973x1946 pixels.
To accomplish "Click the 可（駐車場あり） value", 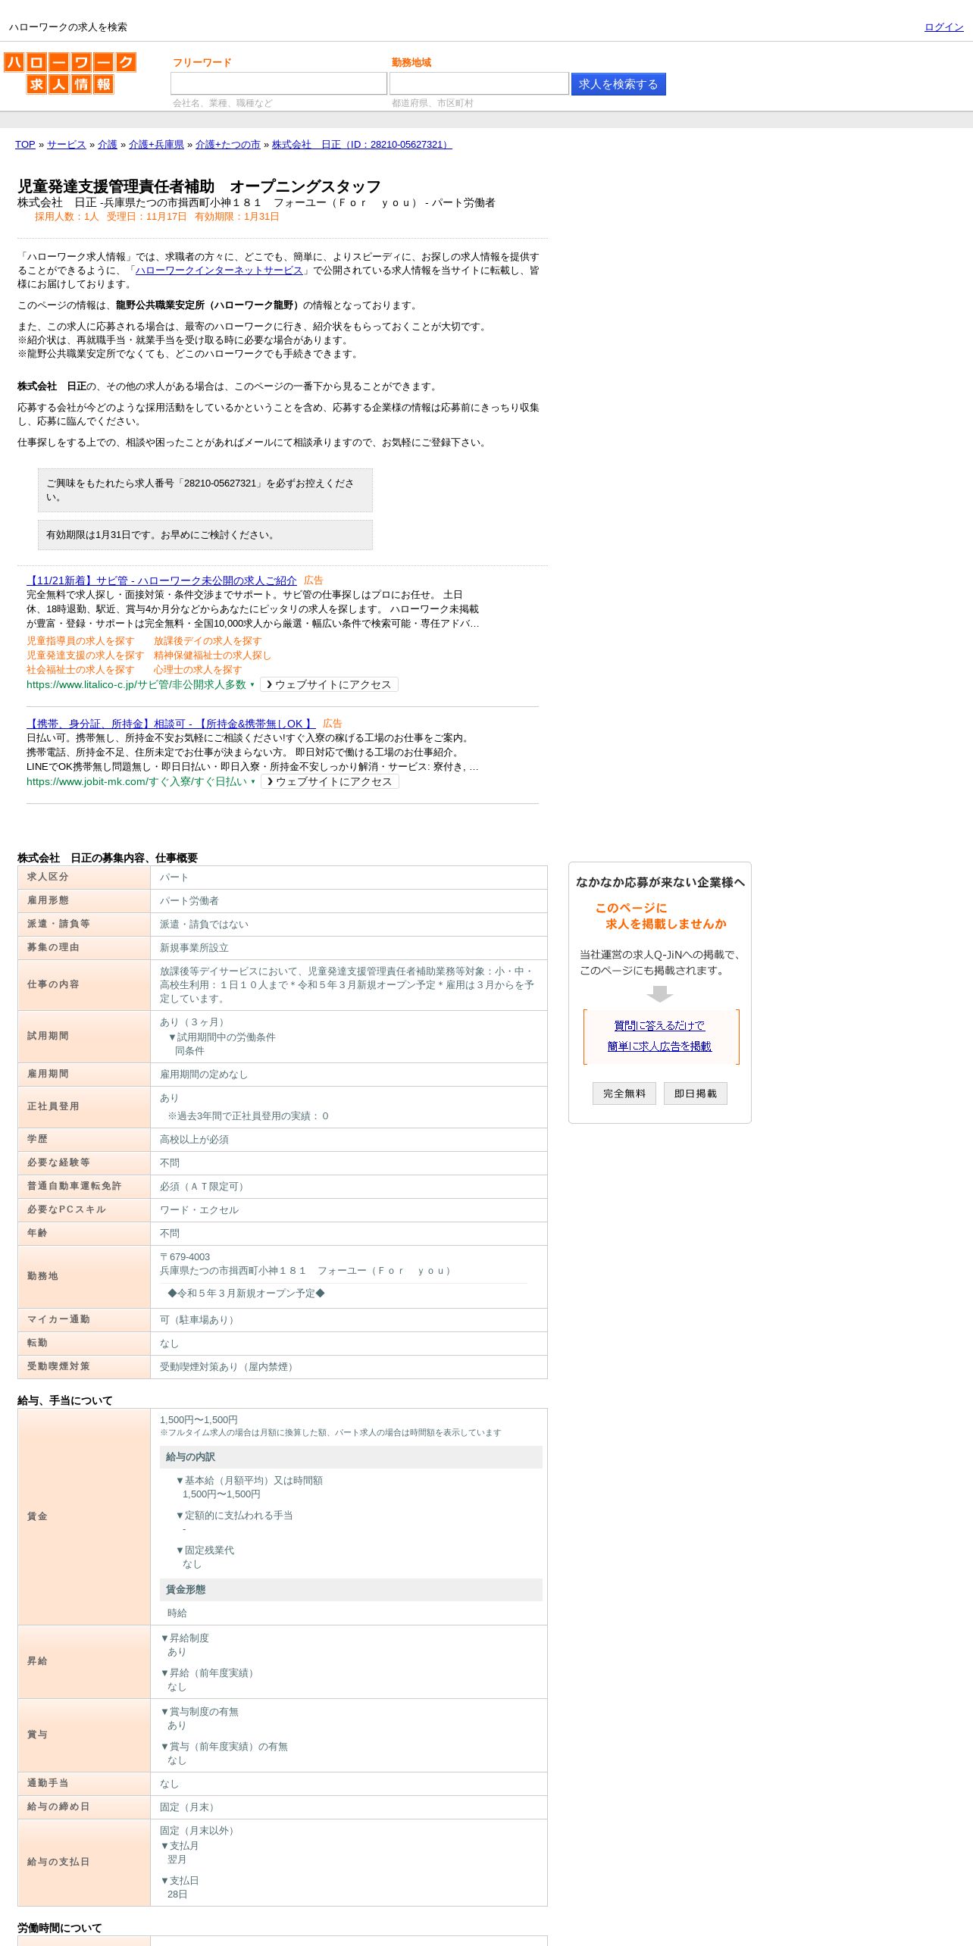I will pyautogui.click(x=199, y=1320).
